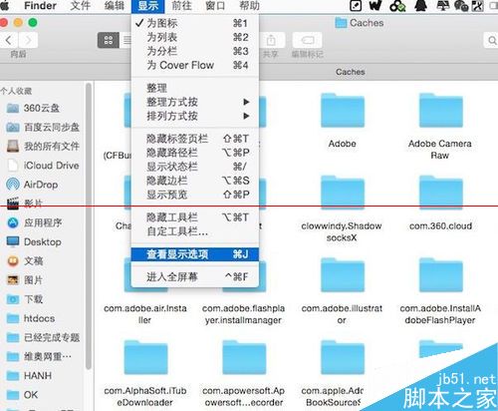Open 图片 in sidebar
Viewport: 498px width, 411px height.
tap(25, 280)
